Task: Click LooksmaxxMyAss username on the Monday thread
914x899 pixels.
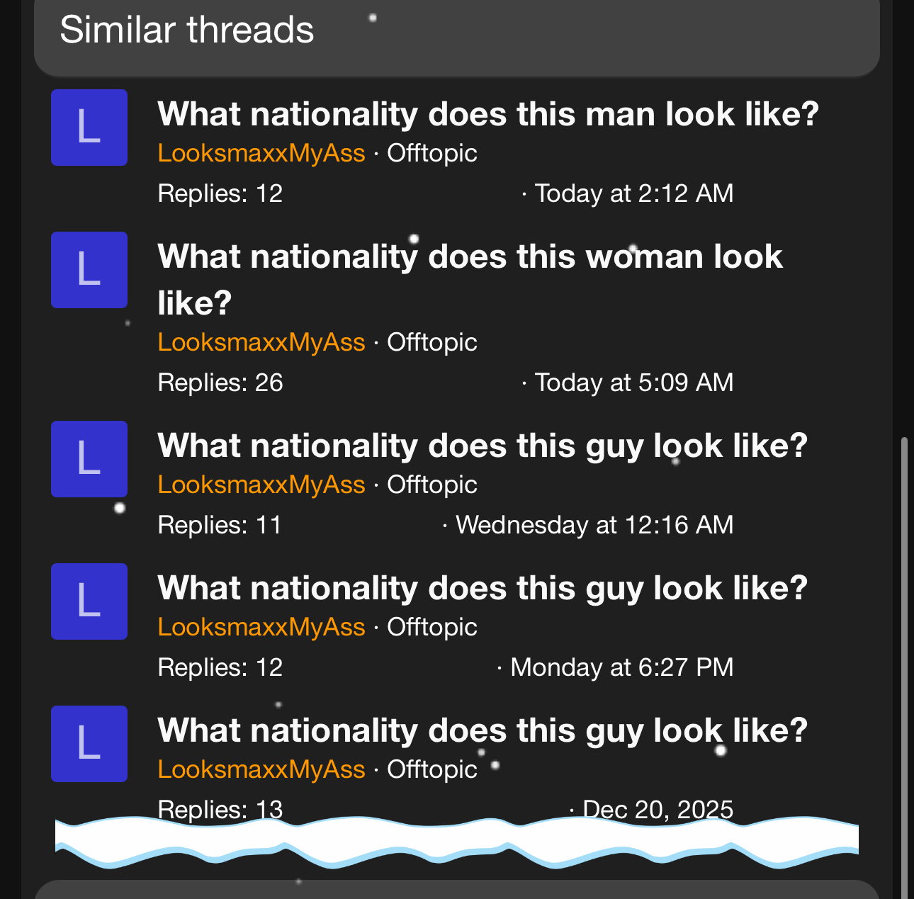Action: tap(261, 627)
